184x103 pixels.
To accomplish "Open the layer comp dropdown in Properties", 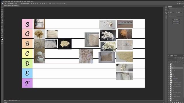I will coord(175,17).
